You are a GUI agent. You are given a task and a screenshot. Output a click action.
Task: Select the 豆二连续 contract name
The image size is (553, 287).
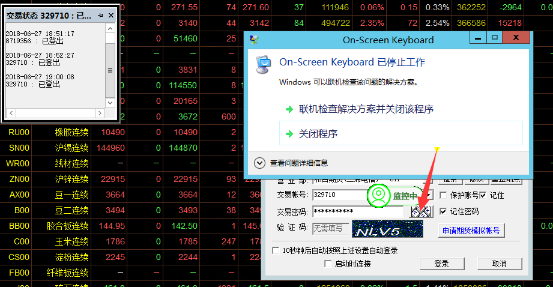coord(71,210)
